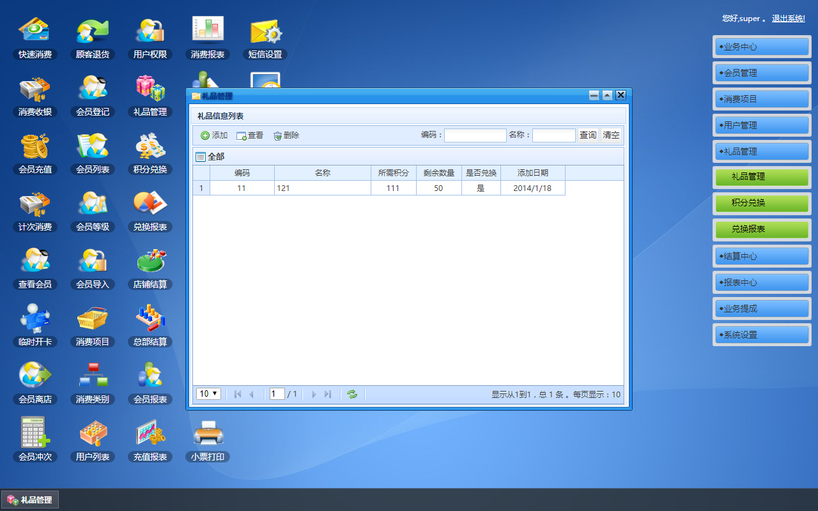Open the 消费类别 desktop icon
818x511 pixels.
[93, 383]
